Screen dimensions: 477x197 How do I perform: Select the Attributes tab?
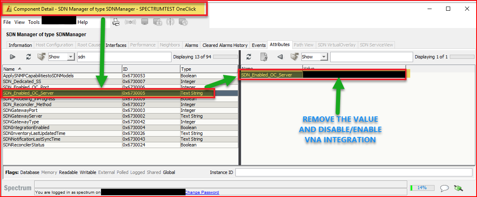point(280,44)
